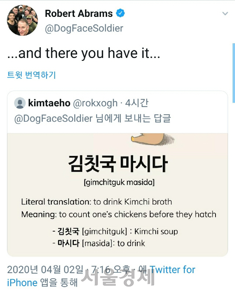The image size is (235, 294).
Task: Click the blue verified badge
Action: coord(120,14)
